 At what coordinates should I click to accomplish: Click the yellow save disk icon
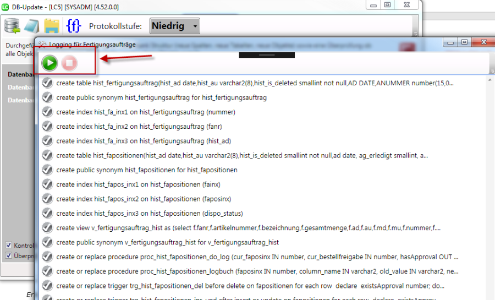pyautogui.click(x=52, y=26)
